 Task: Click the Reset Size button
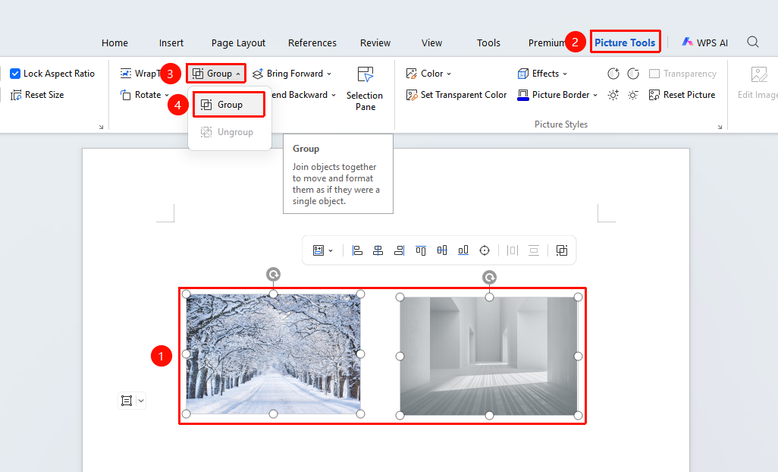tap(37, 95)
